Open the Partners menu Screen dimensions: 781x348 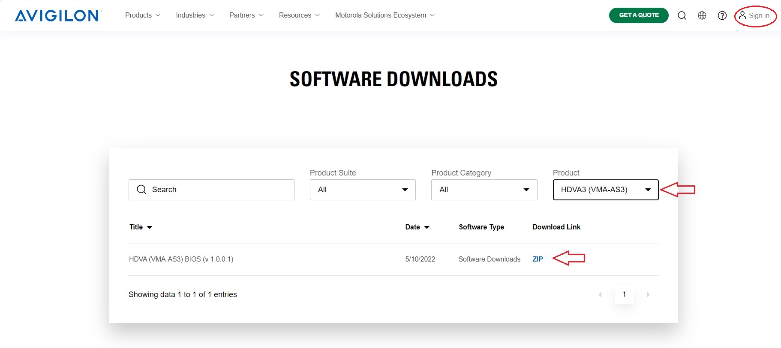[246, 15]
